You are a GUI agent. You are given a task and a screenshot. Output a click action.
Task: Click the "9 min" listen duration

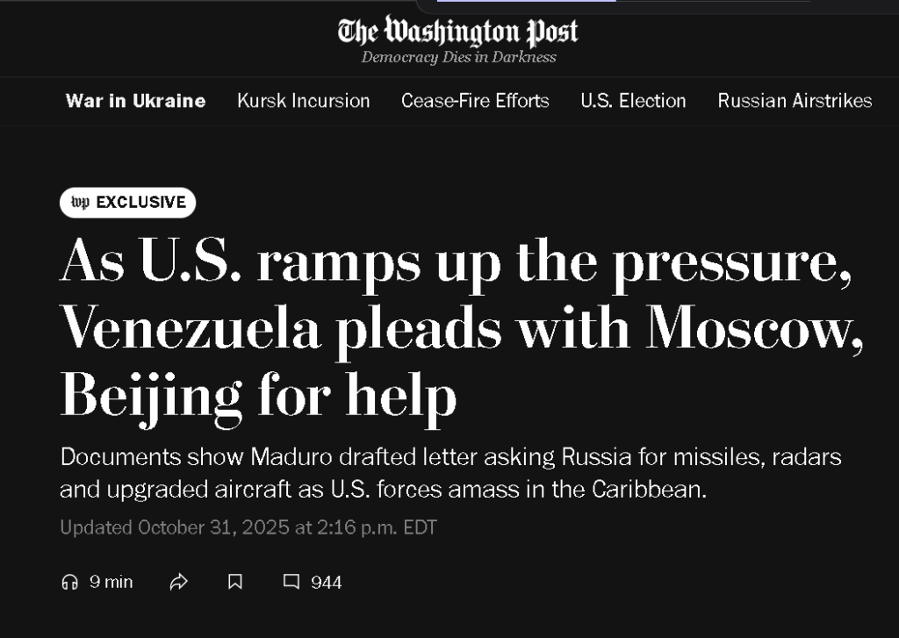[x=111, y=582]
